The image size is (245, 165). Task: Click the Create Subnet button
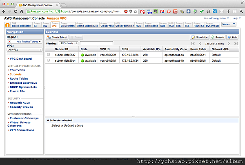[57, 37]
